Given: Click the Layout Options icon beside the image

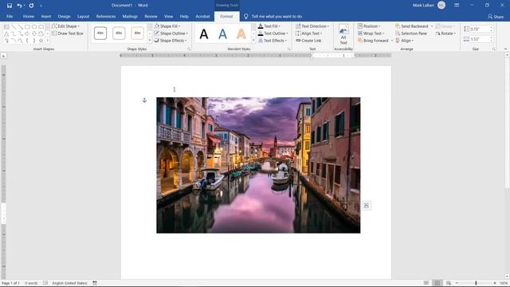Looking at the screenshot, I should pos(367,206).
